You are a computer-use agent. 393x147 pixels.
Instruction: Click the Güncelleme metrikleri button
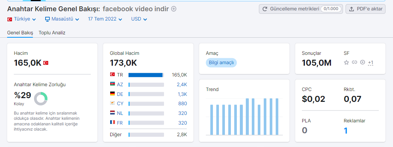coord(301,9)
